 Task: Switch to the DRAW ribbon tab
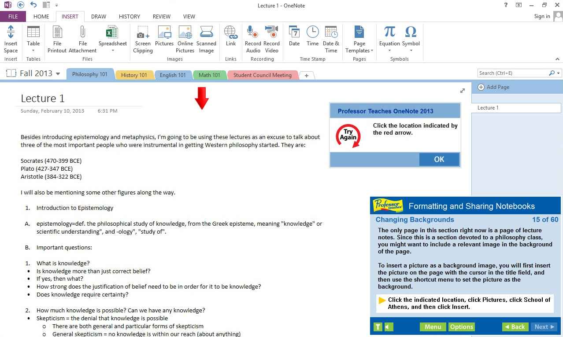[x=98, y=16]
